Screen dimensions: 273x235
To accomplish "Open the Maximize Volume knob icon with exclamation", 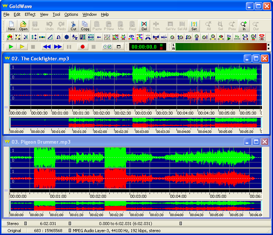I will 205,37.
